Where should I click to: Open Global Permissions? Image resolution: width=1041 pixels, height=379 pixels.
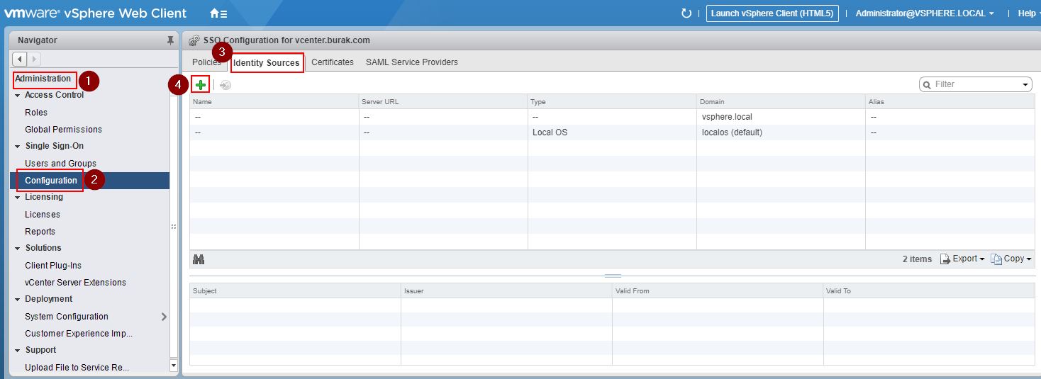click(x=63, y=130)
